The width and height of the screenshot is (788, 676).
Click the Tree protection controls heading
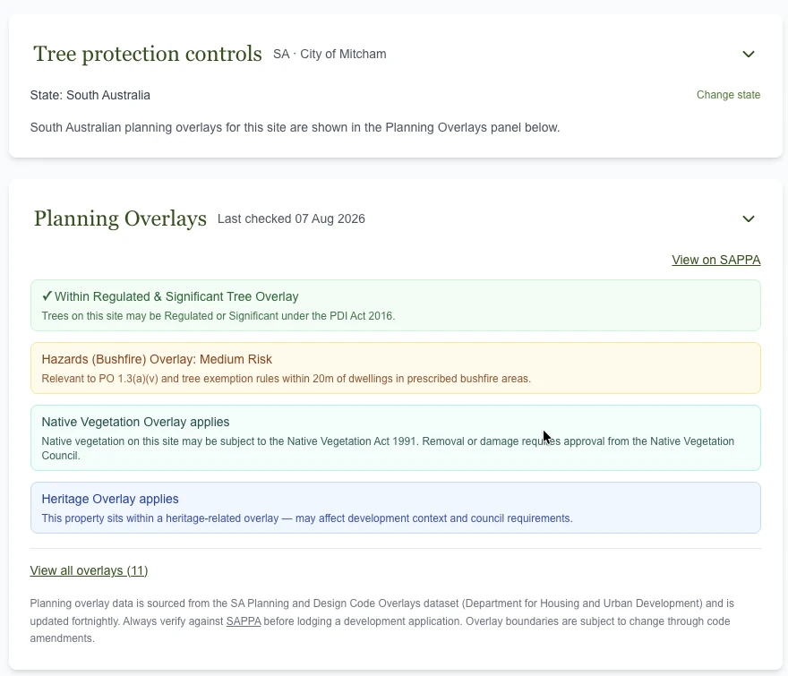point(147,54)
